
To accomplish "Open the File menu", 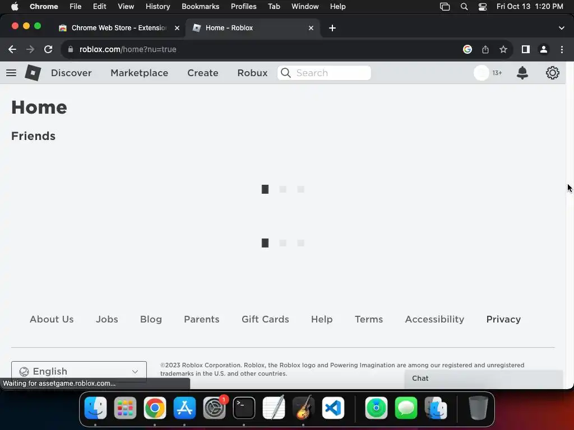I will (x=76, y=7).
